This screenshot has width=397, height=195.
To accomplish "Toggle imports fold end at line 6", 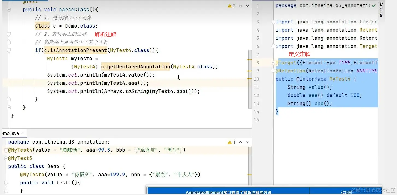I will (x=274, y=47).
